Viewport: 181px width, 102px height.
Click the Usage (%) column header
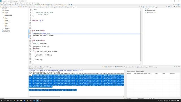pos(172,73)
